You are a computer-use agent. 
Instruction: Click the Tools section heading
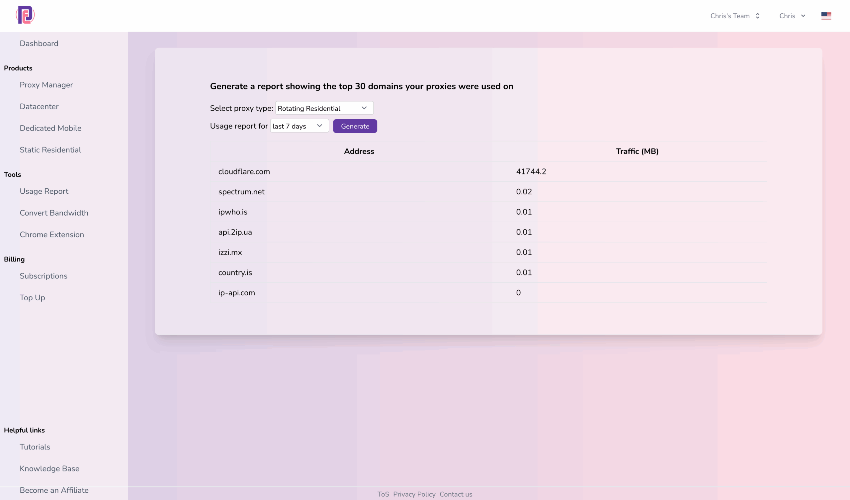point(13,174)
